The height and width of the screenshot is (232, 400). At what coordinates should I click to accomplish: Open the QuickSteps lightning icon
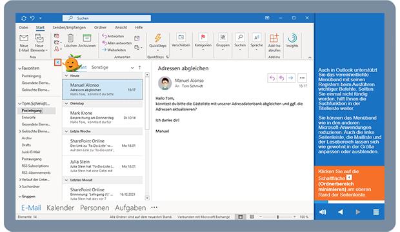coord(157,38)
